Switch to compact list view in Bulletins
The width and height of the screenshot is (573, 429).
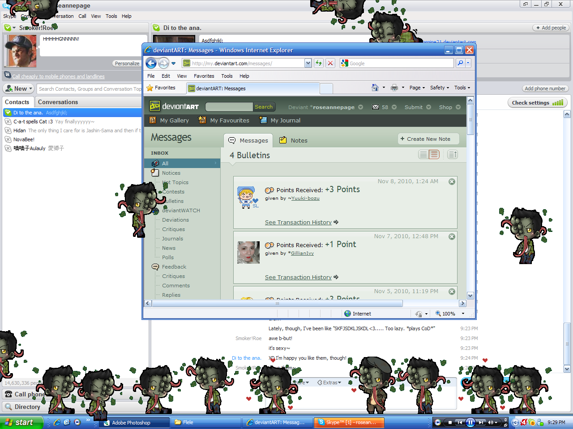point(423,155)
